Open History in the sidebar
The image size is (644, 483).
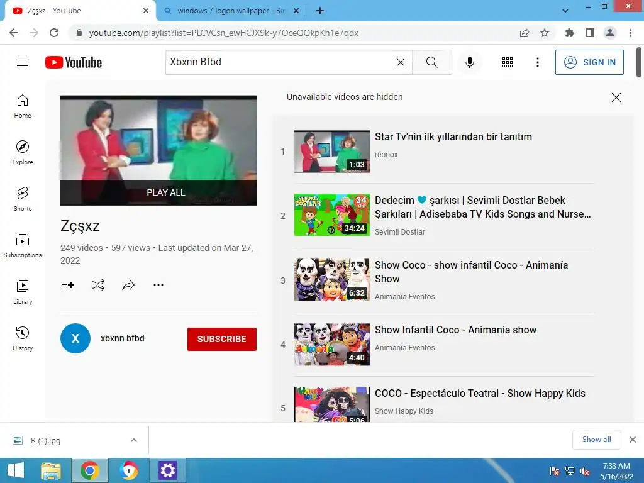[23, 338]
